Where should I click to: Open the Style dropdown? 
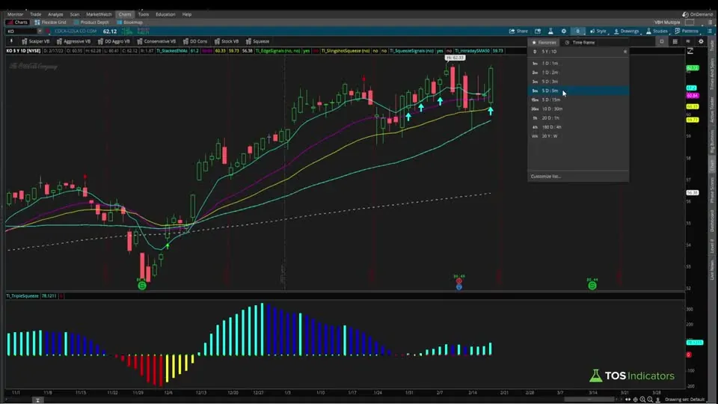(598, 31)
